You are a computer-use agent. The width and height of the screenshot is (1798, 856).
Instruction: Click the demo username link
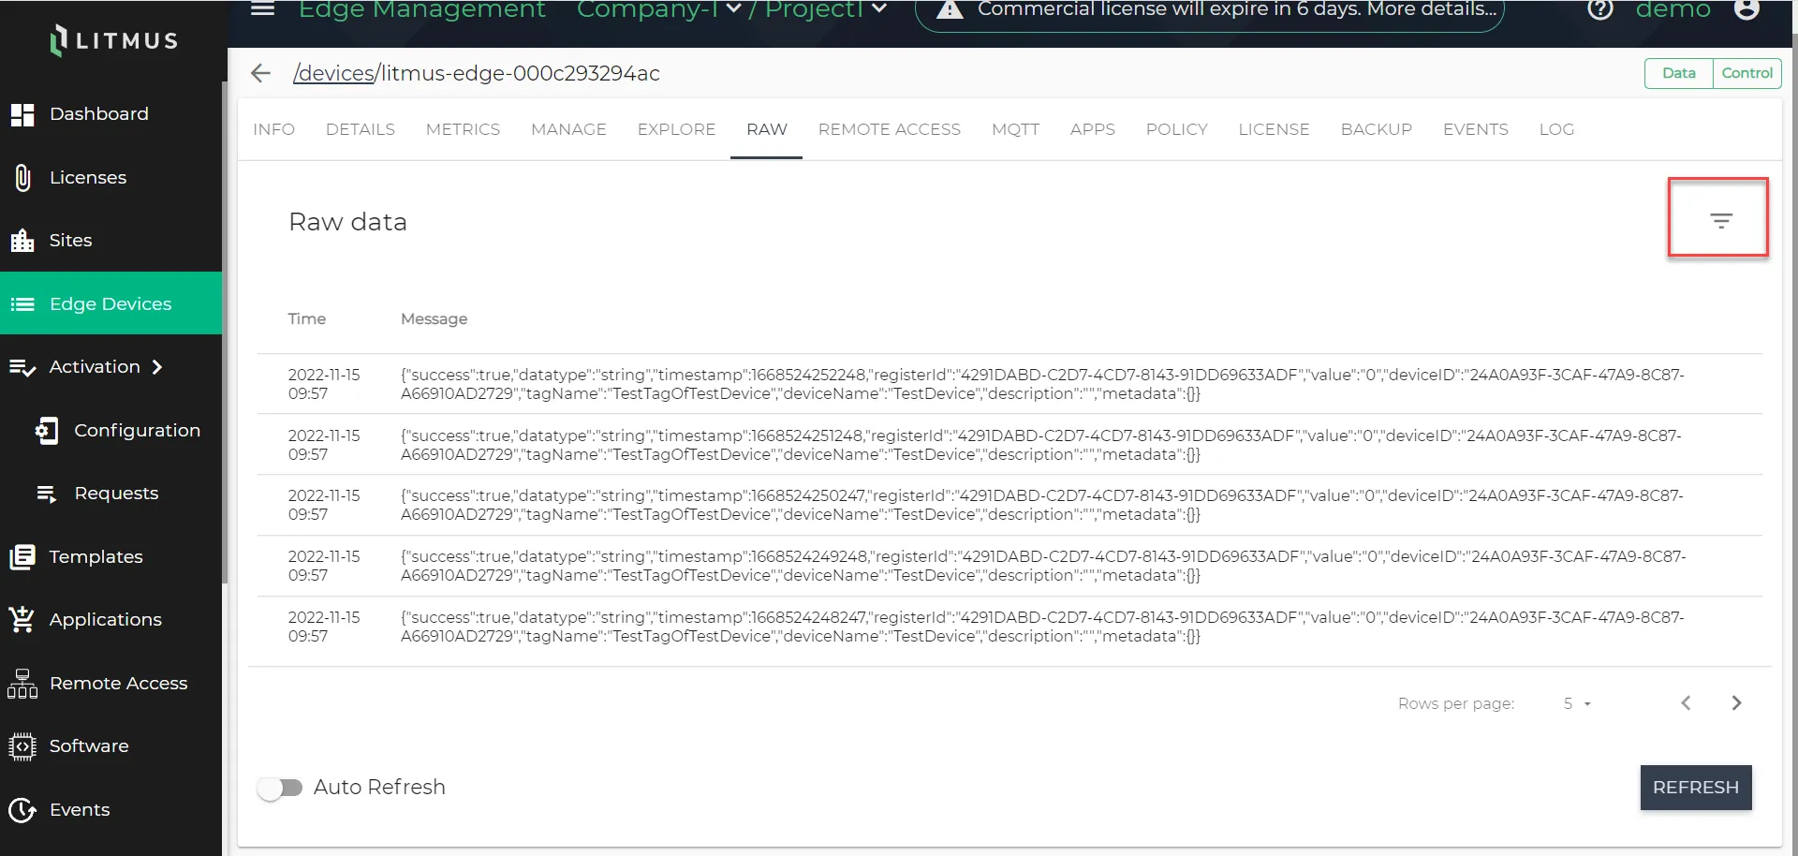[1673, 9]
